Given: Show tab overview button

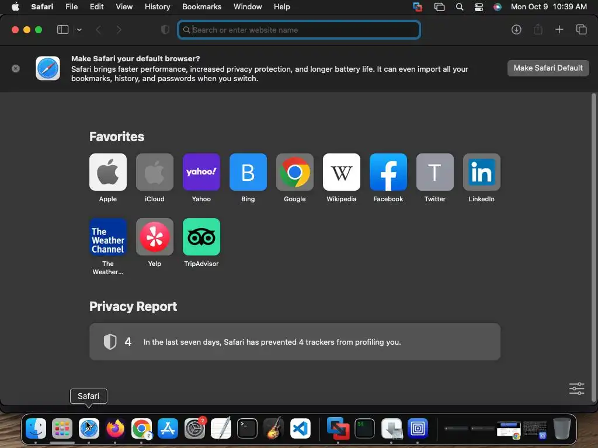Looking at the screenshot, I should [x=581, y=29].
